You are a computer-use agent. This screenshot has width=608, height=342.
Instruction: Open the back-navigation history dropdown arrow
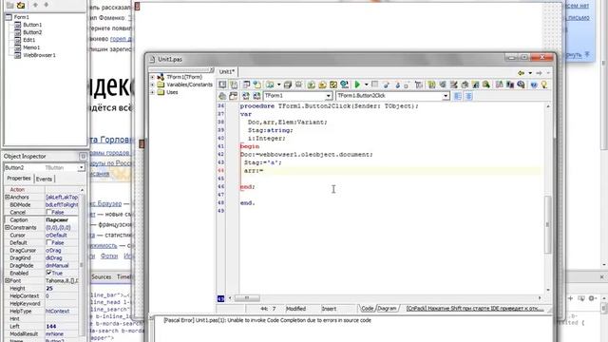(x=530, y=73)
